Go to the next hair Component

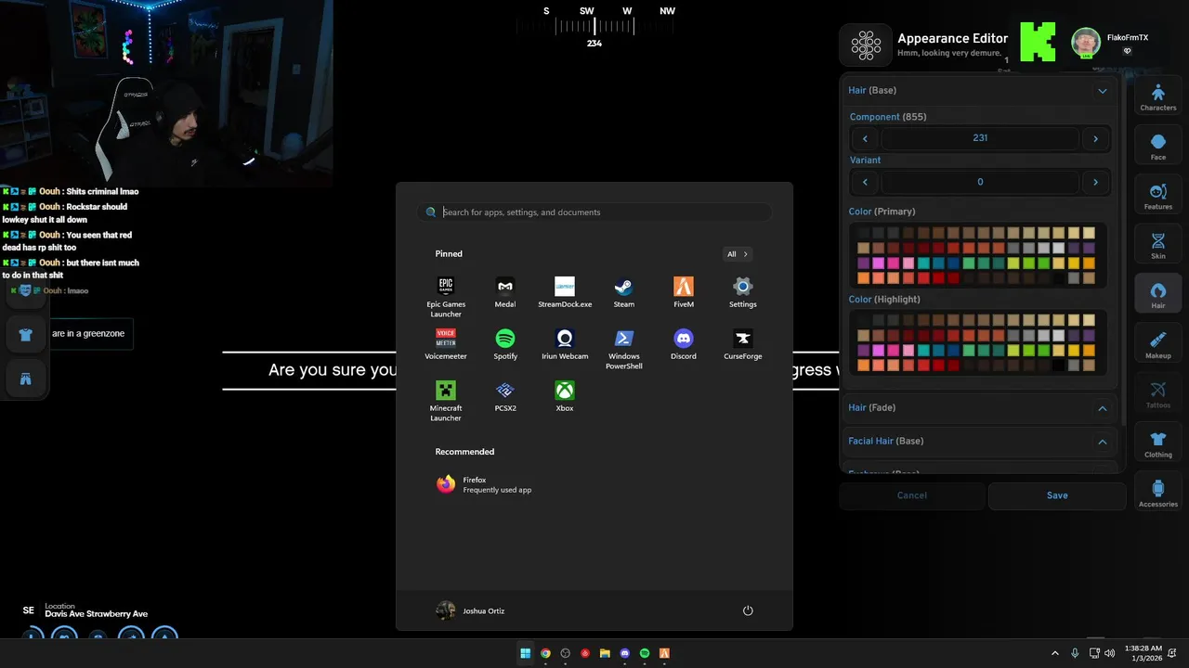pos(1095,138)
